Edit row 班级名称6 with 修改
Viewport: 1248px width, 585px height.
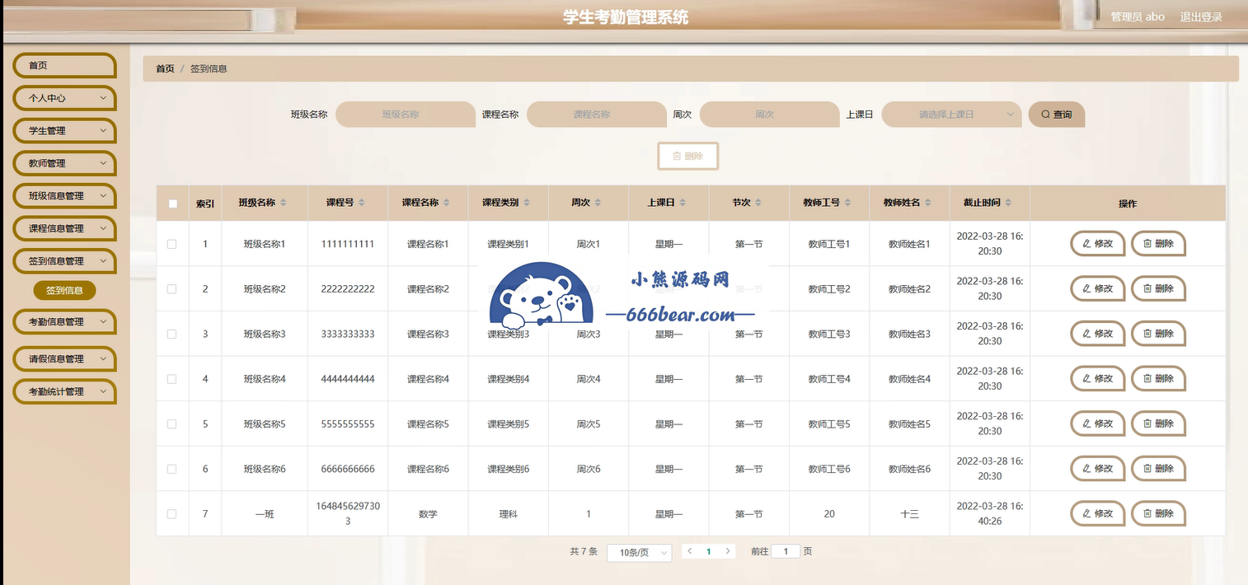coord(1098,469)
